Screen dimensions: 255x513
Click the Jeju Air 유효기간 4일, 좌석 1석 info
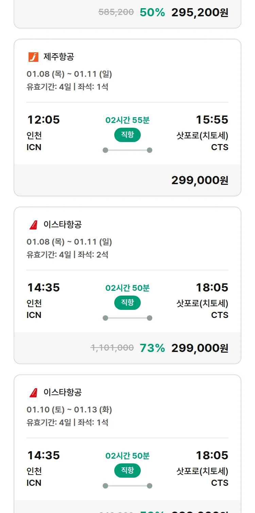67,87
